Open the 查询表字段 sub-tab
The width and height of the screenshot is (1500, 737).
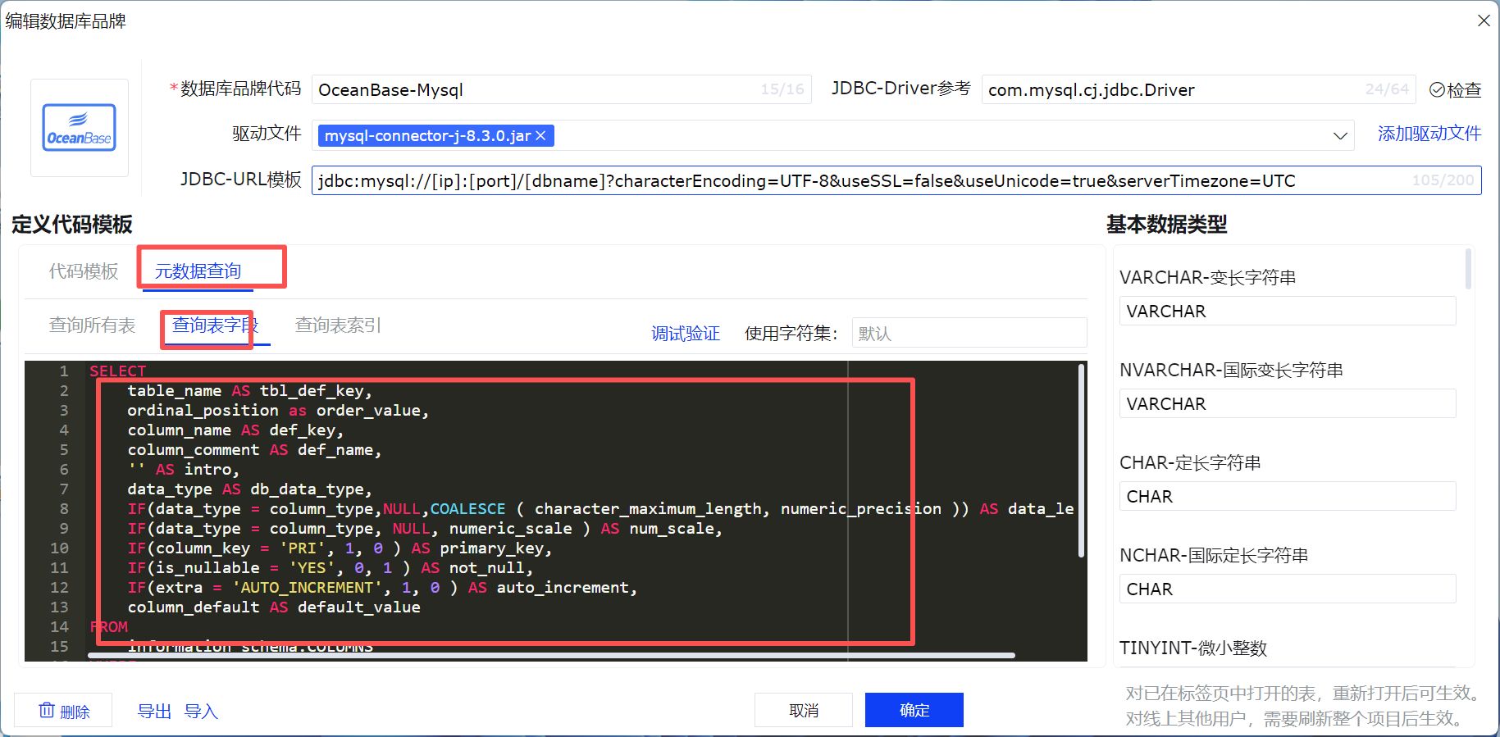point(215,325)
